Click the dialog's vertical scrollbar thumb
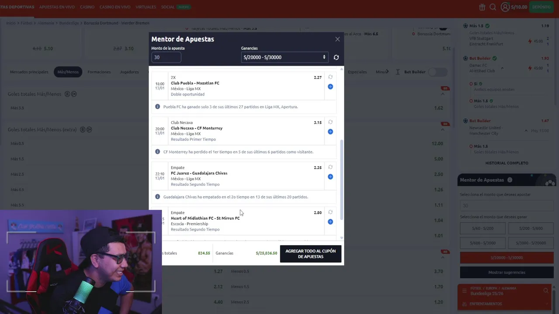Viewport: 559px width, 314px height. [x=342, y=180]
